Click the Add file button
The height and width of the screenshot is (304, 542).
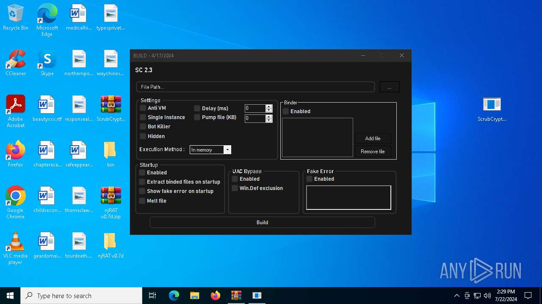373,138
